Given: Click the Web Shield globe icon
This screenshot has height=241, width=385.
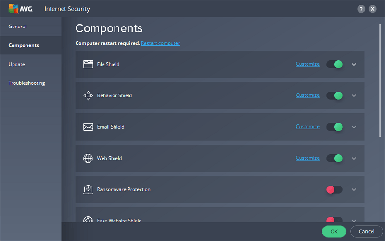Looking at the screenshot, I should pyautogui.click(x=88, y=158).
